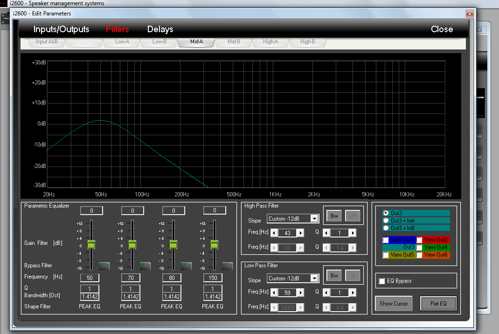Open the Delays section
The height and width of the screenshot is (334, 499).
click(160, 29)
